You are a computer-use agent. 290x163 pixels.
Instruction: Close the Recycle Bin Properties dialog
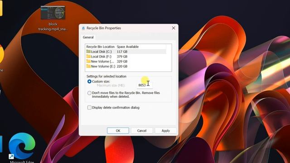pos(174,28)
